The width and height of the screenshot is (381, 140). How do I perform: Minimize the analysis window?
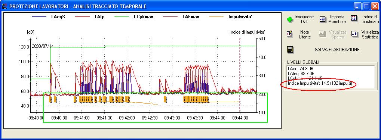click(357, 6)
